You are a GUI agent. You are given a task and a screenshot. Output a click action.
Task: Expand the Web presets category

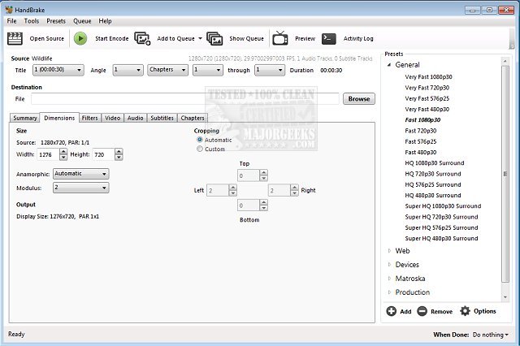click(x=389, y=251)
